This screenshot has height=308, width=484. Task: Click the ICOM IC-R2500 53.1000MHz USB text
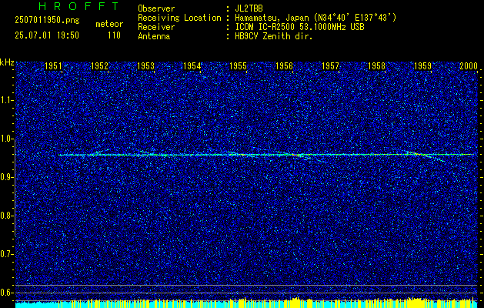point(299,27)
